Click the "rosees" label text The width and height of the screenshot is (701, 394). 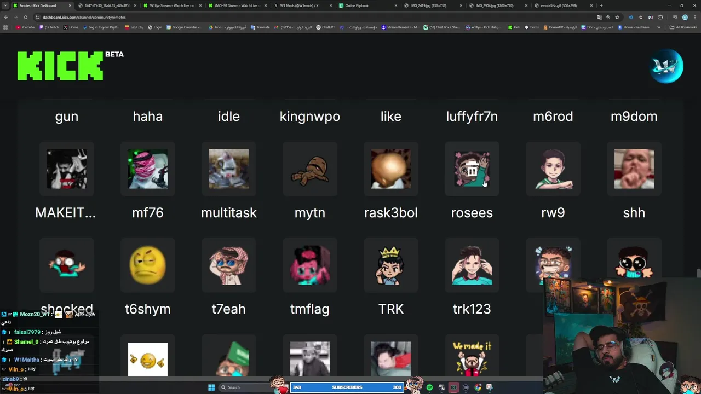point(472,213)
